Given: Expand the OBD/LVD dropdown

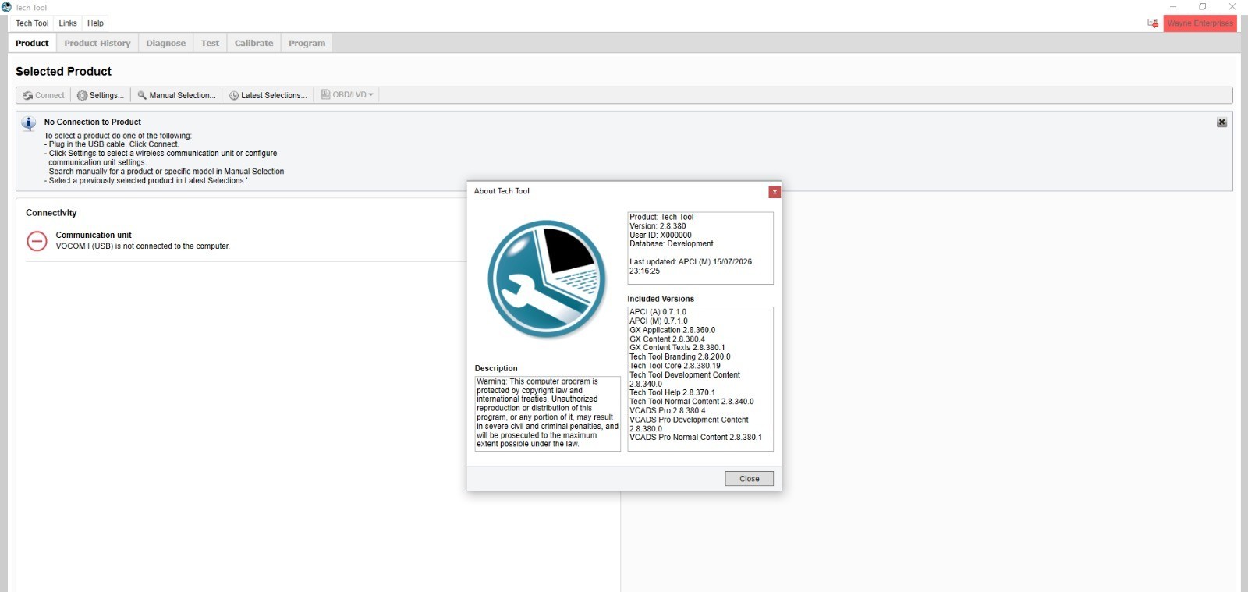Looking at the screenshot, I should coord(347,95).
